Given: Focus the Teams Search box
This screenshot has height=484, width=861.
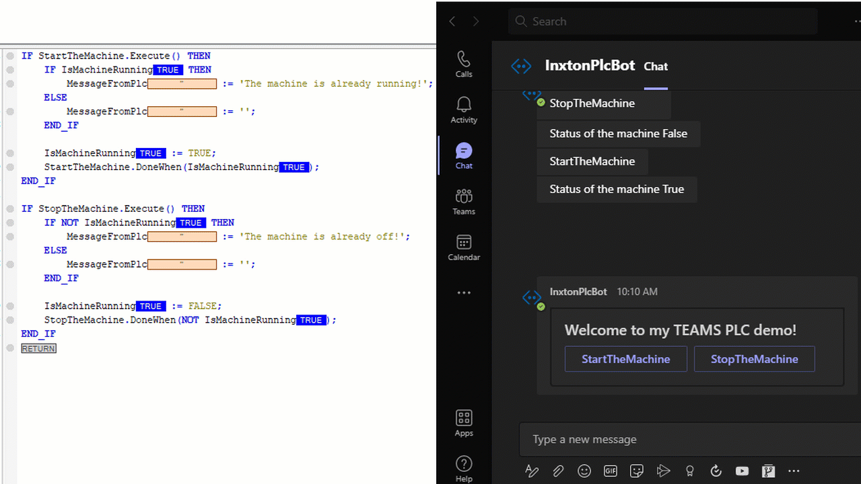Looking at the screenshot, I should tap(662, 22).
